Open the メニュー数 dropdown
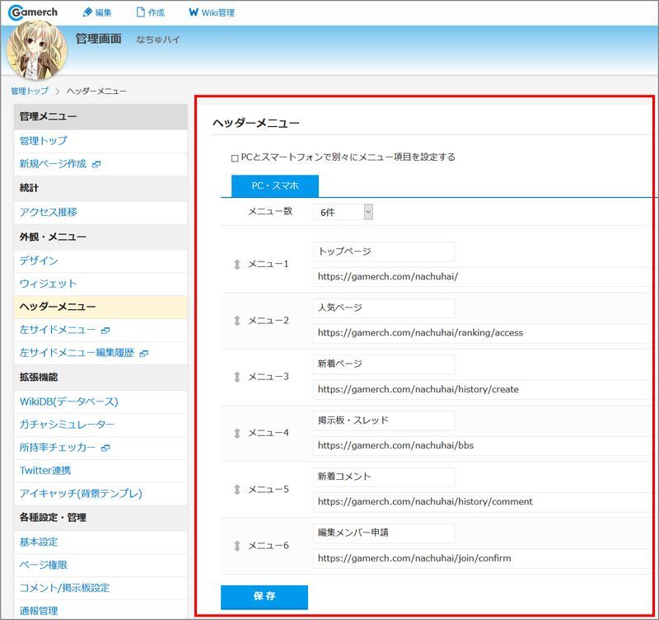This screenshot has width=659, height=620. pos(343,212)
